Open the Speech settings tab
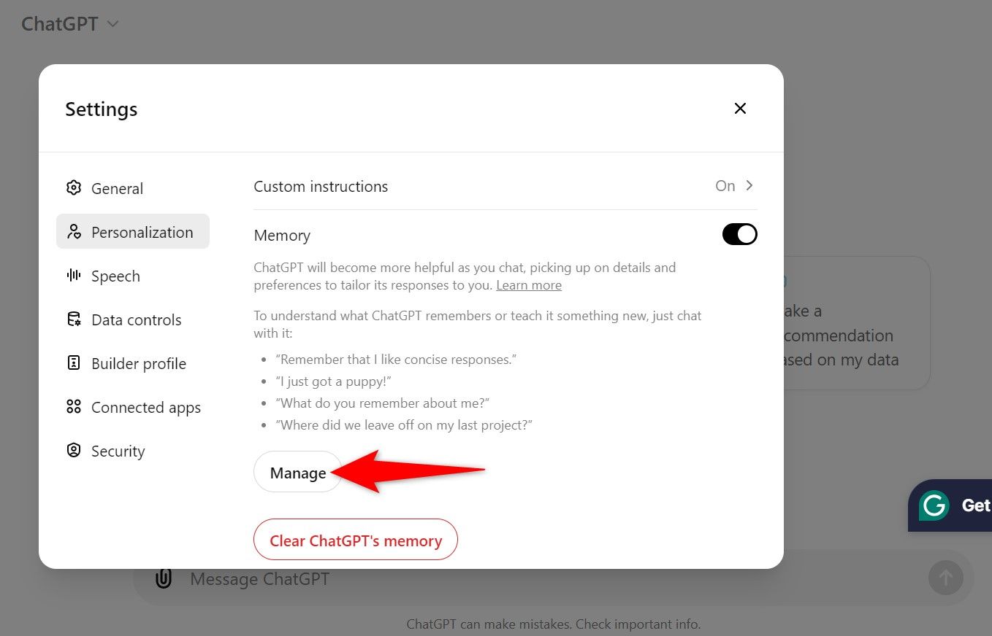 point(133,276)
